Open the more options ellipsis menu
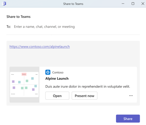Screen dimensions: 146x125 pos(131,96)
